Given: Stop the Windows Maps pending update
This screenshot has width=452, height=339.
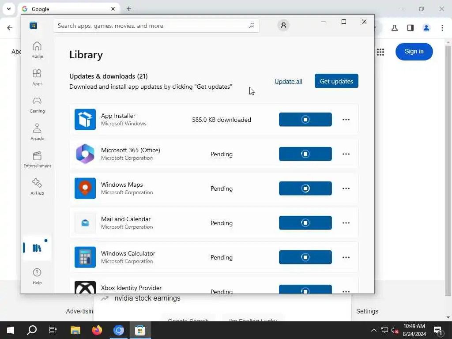Looking at the screenshot, I should pos(305,188).
